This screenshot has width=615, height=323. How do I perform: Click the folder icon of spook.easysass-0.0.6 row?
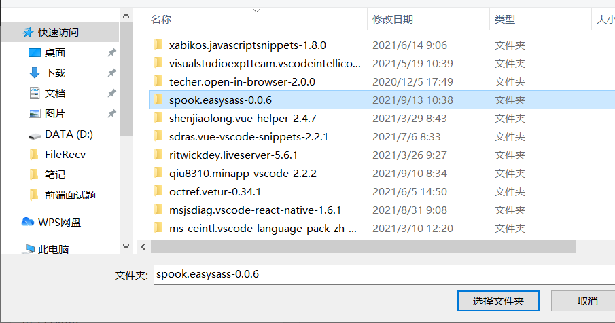(x=158, y=100)
